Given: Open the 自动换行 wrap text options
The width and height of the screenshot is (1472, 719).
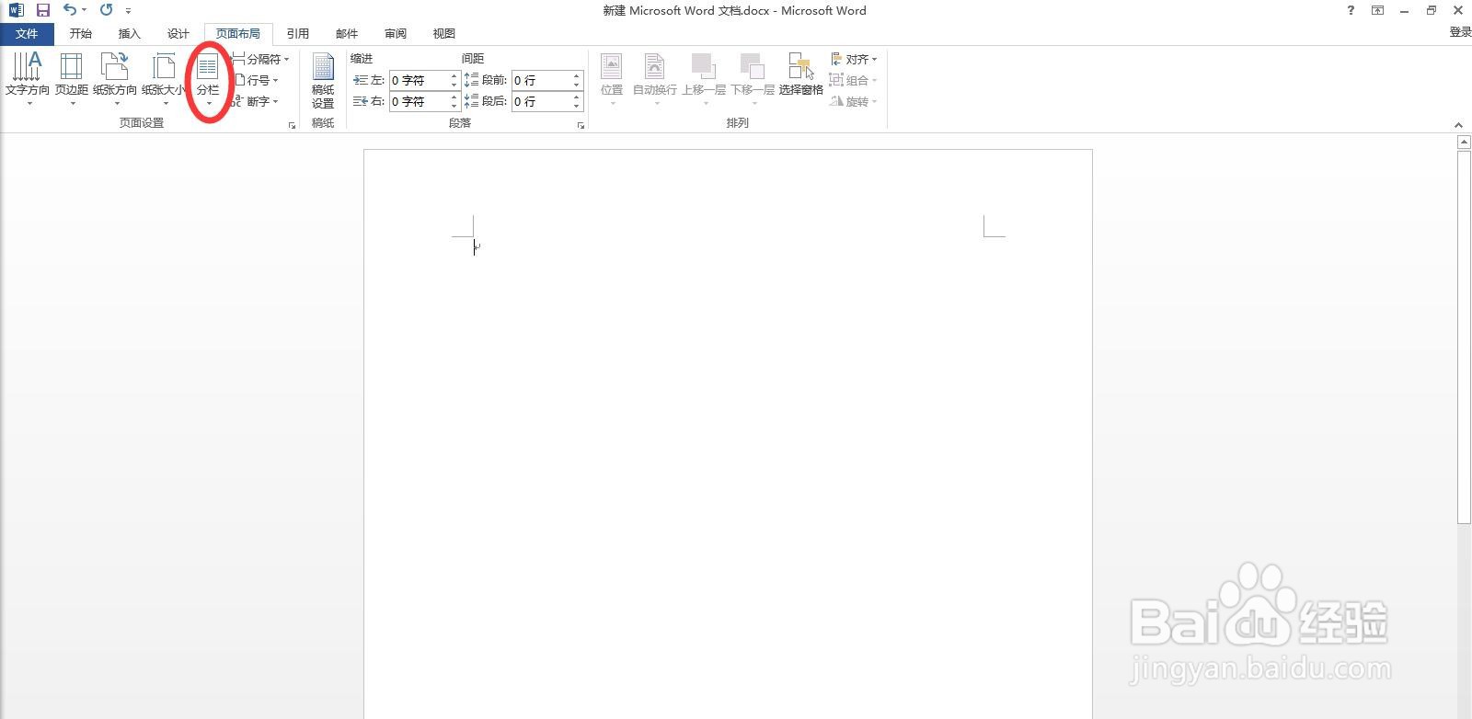Looking at the screenshot, I should coord(655,79).
